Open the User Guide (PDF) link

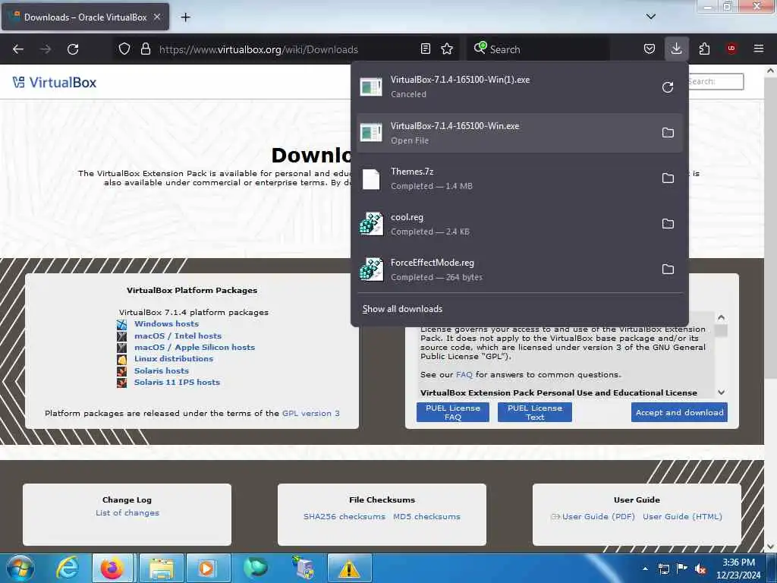pos(598,516)
